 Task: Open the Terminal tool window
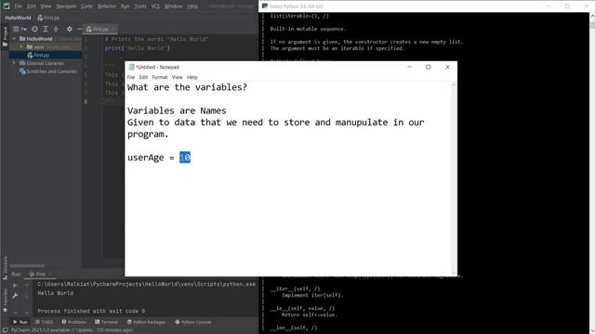pyautogui.click(x=106, y=322)
